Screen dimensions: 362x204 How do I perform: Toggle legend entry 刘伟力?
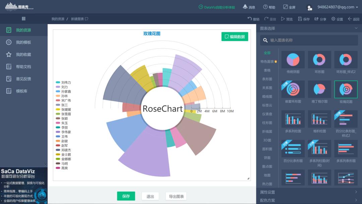pos(63,83)
